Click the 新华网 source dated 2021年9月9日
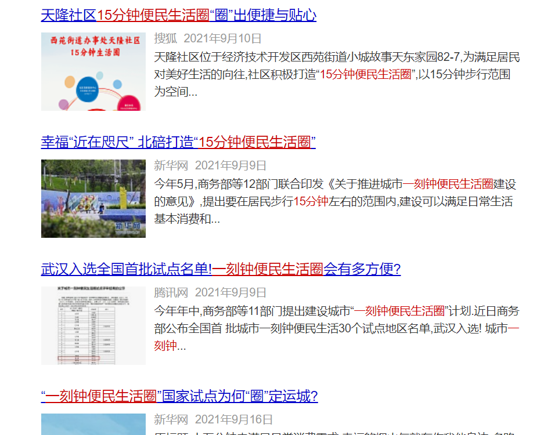Image resolution: width=555 pixels, height=435 pixels. tap(171, 165)
